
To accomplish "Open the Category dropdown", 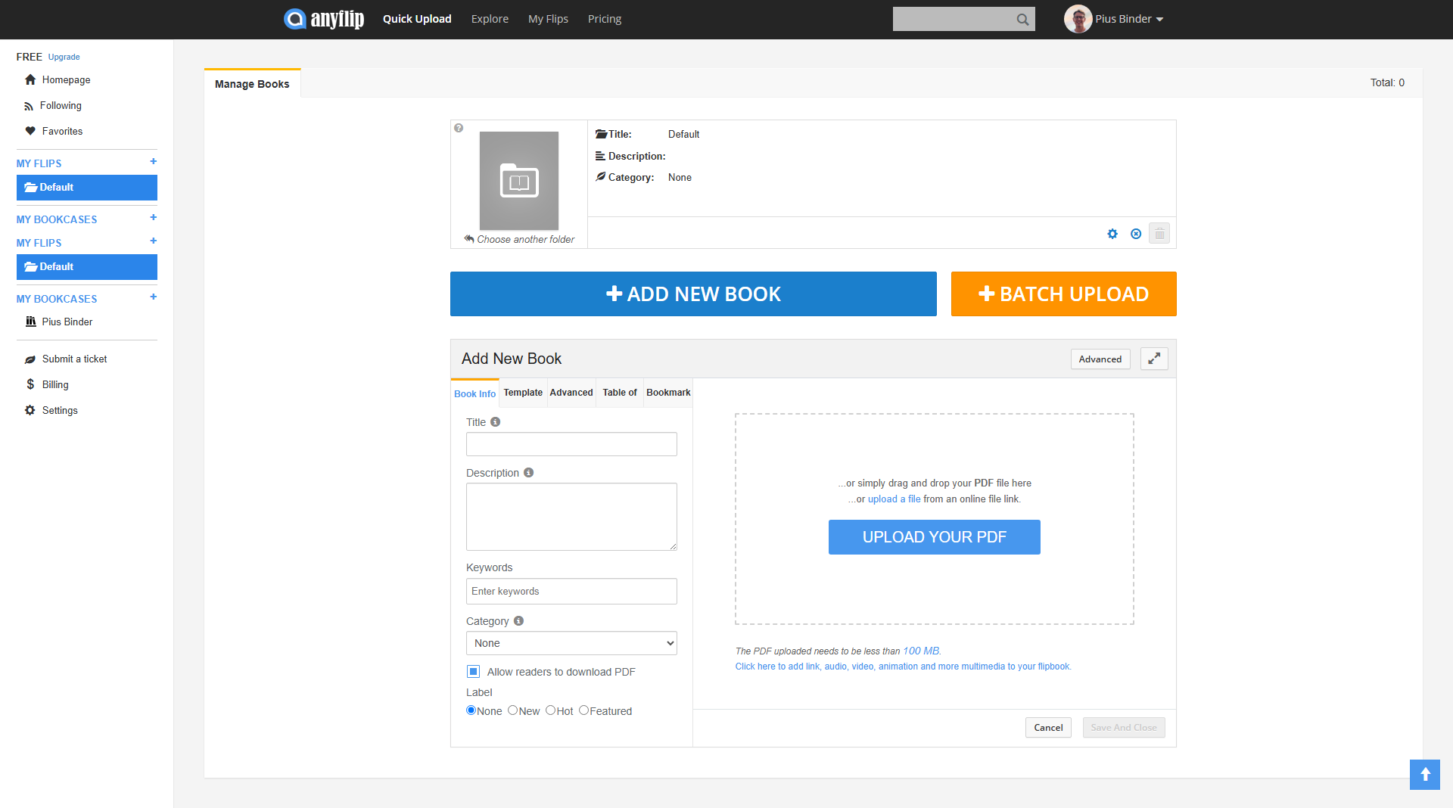I will (571, 643).
